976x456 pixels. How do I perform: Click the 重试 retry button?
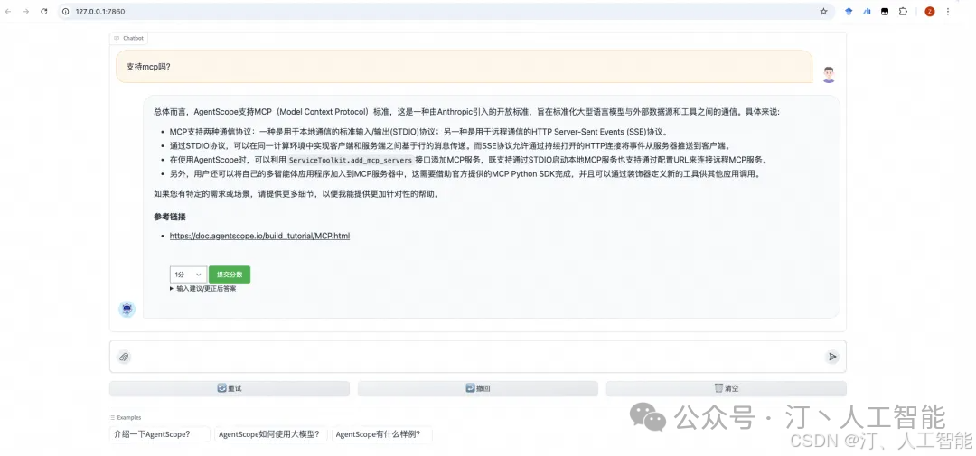click(229, 388)
